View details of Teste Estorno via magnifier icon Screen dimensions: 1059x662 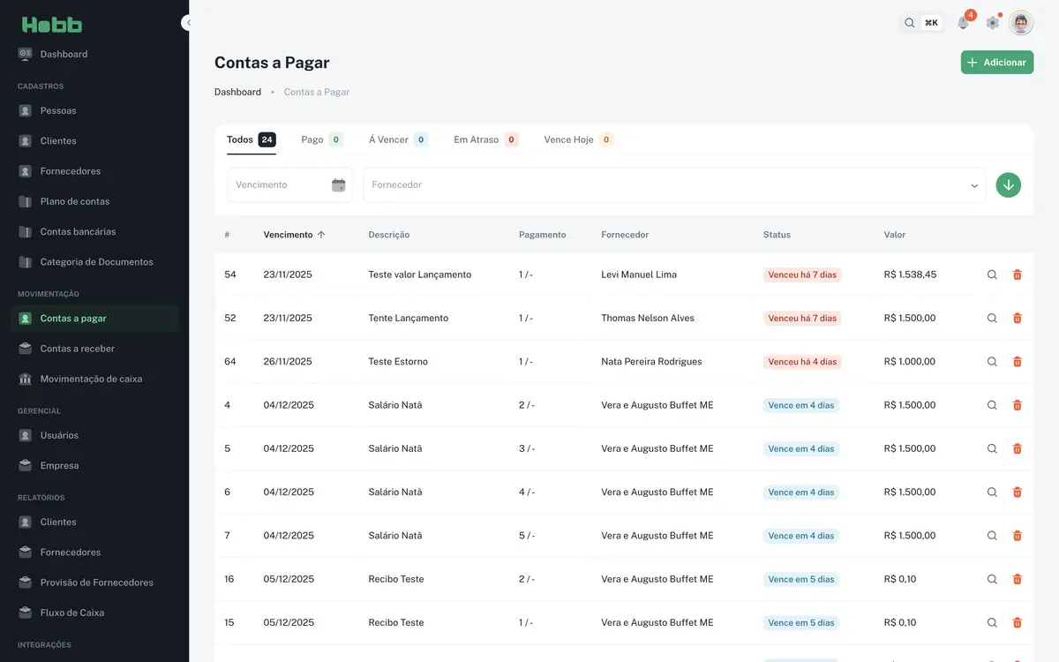(991, 360)
